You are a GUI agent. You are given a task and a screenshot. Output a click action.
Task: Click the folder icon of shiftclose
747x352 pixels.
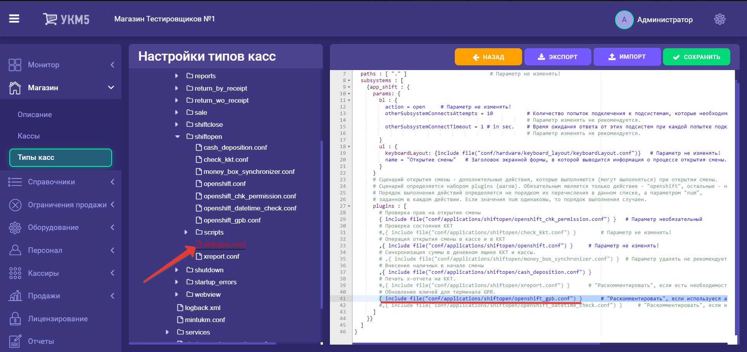click(190, 124)
